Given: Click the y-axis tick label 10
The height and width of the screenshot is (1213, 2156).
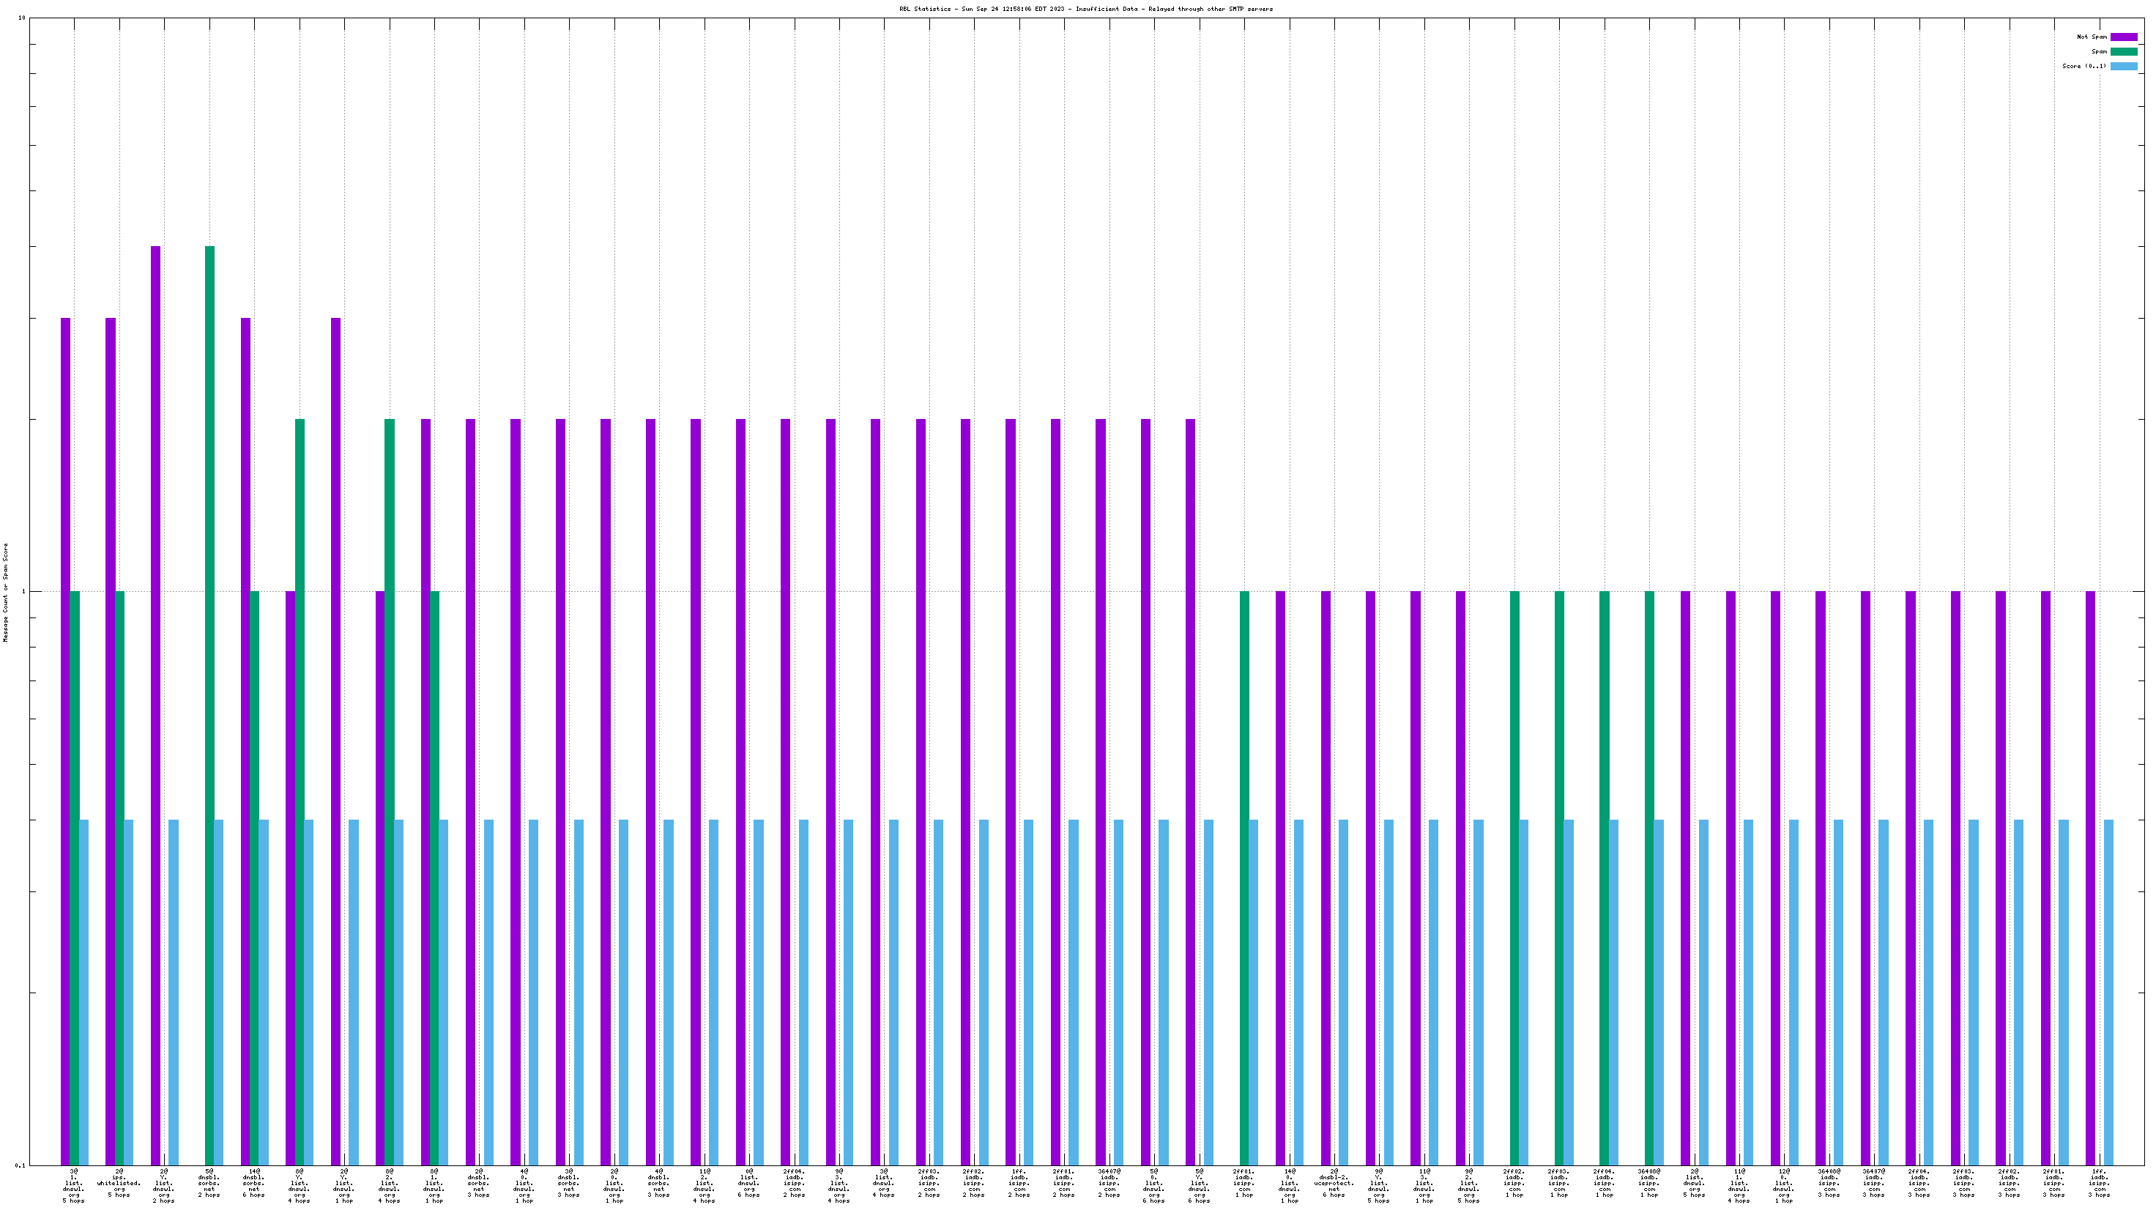Looking at the screenshot, I should tap(22, 18).
